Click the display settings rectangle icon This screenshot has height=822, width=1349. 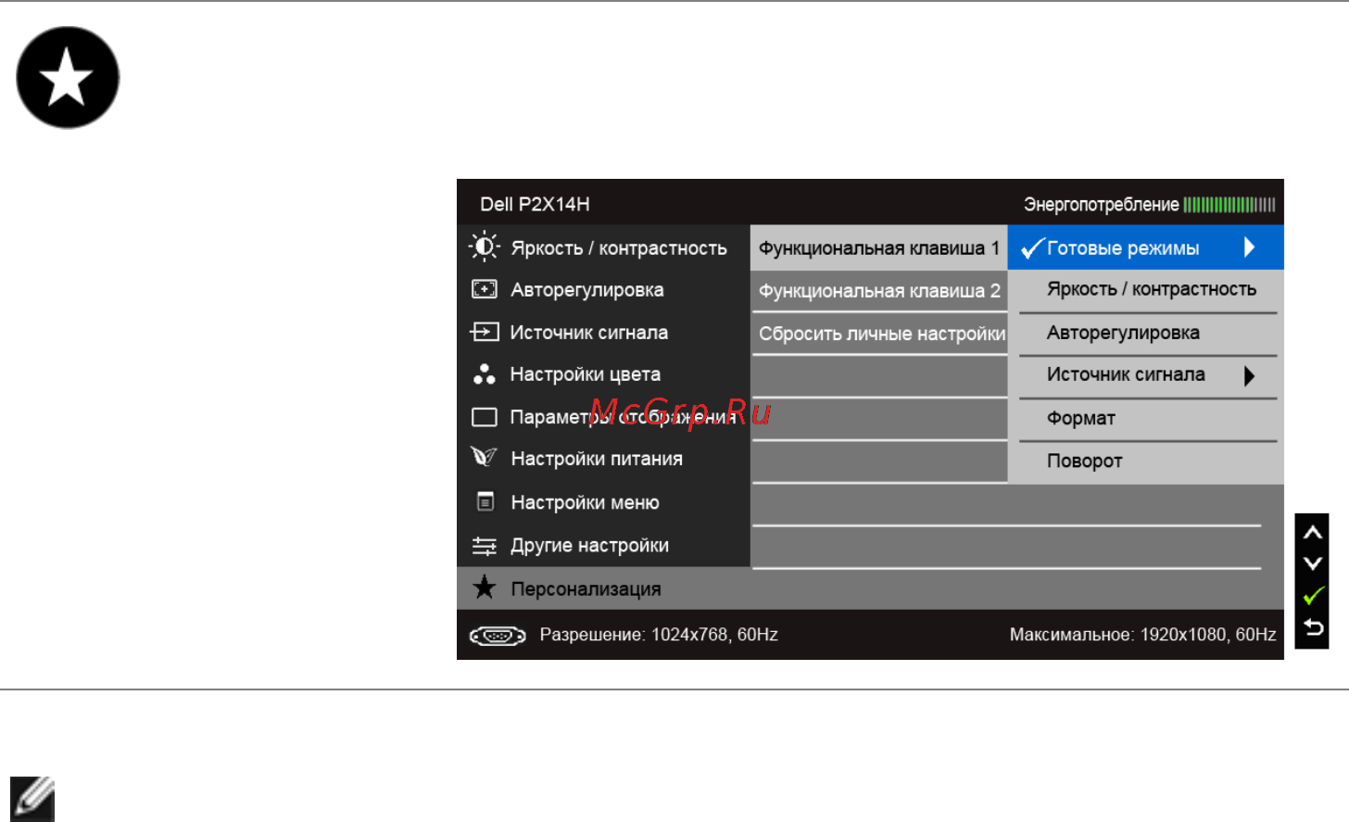click(485, 417)
